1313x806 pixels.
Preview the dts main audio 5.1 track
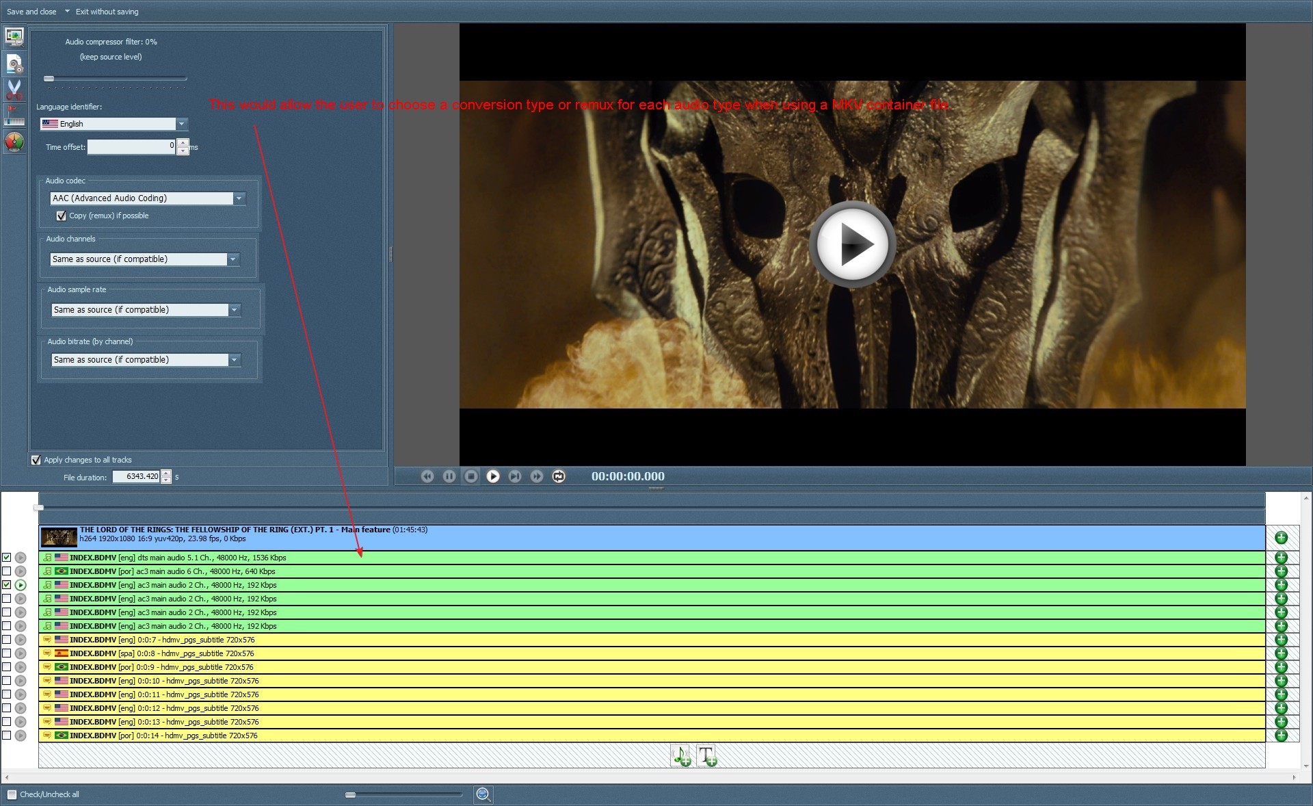21,558
